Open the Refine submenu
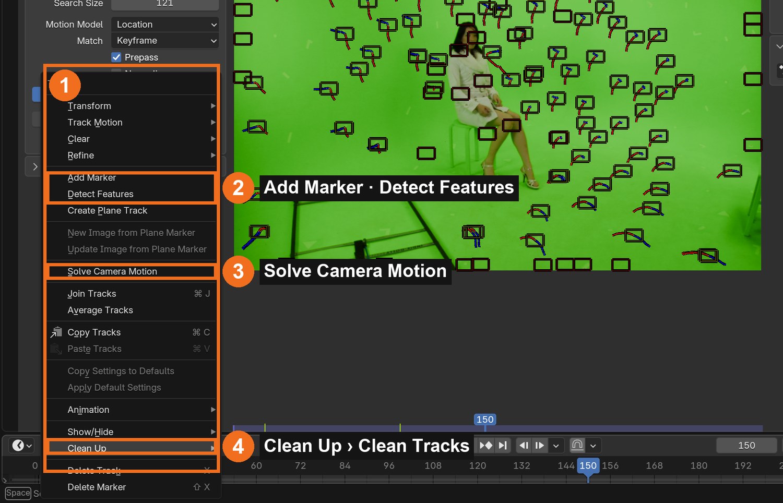The width and height of the screenshot is (783, 503). coord(132,155)
